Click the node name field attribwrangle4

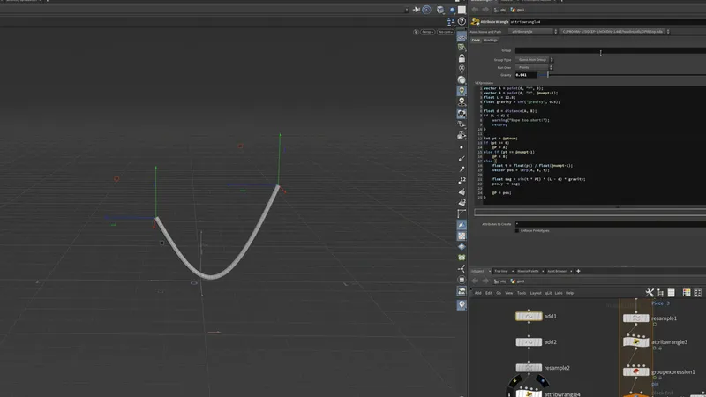(x=607, y=21)
